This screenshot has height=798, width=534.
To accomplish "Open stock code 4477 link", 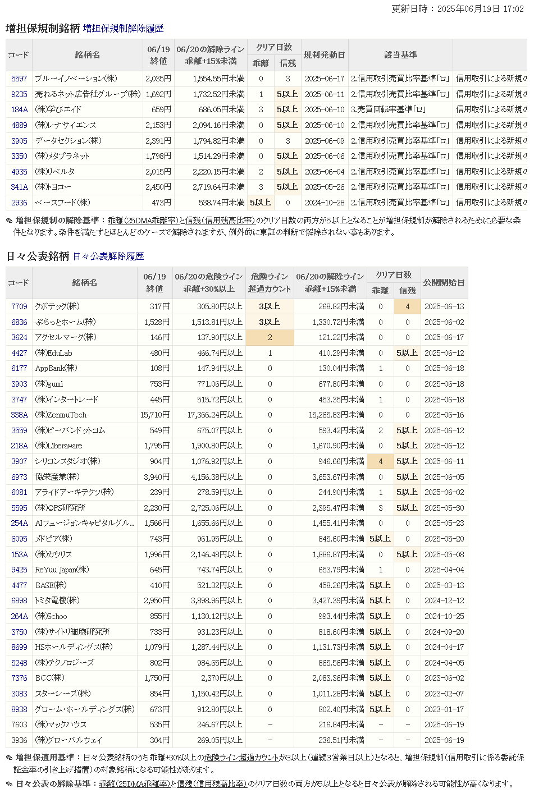I will [19, 585].
